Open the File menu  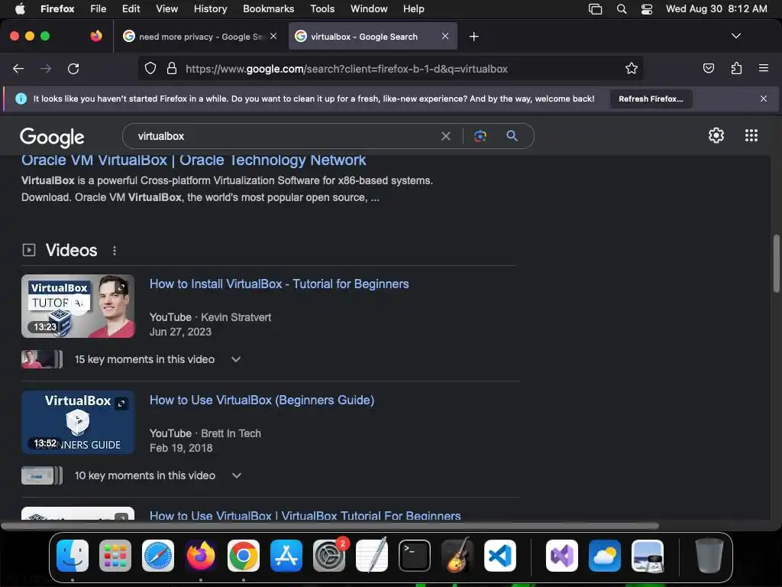[x=99, y=9]
